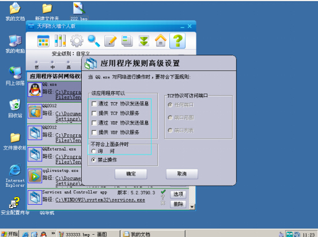Viewport: 318px width, 237px height.
Task: Open 222.bmp file on desktop
Action: pos(79,11)
